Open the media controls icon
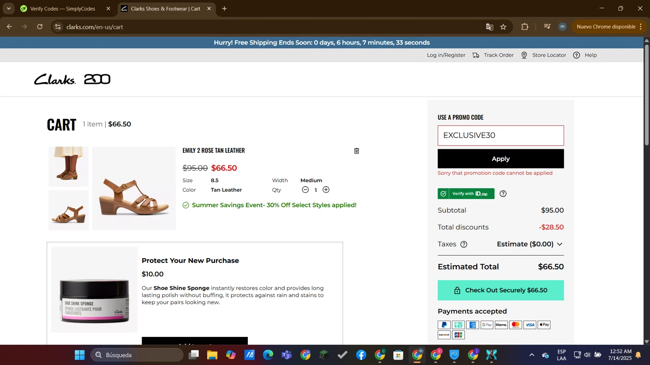 tap(547, 27)
